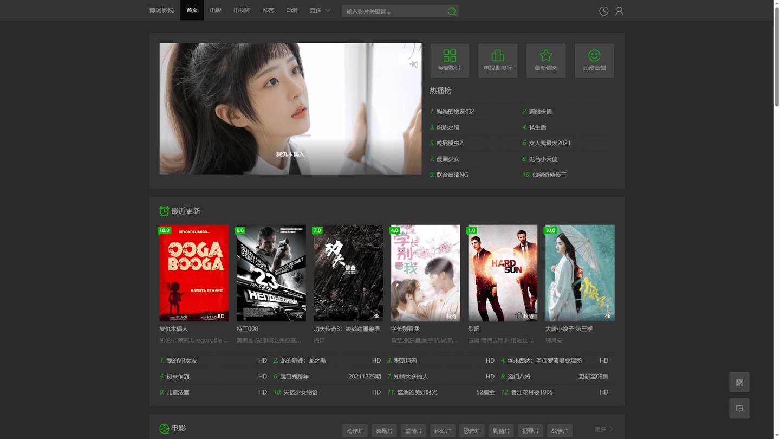Open 全部影片 grid icon
Viewport: 780px width, 439px height.
[x=450, y=55]
